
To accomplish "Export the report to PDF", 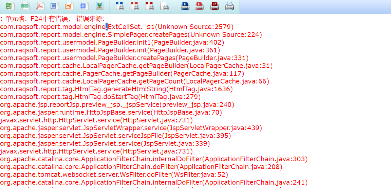I will [40, 6].
